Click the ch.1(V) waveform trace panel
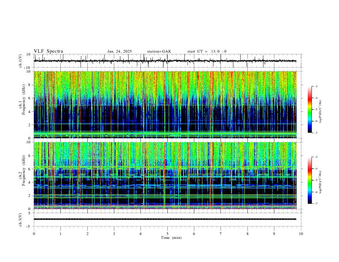This screenshot has width=339, height=262. point(168,61)
